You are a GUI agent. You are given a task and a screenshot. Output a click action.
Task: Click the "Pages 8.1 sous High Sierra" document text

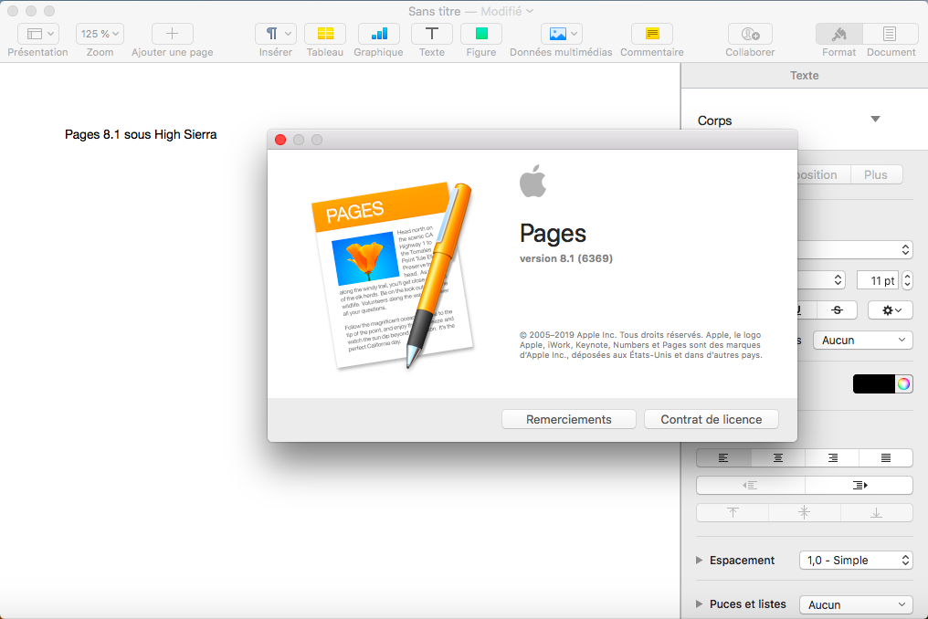pyautogui.click(x=141, y=134)
